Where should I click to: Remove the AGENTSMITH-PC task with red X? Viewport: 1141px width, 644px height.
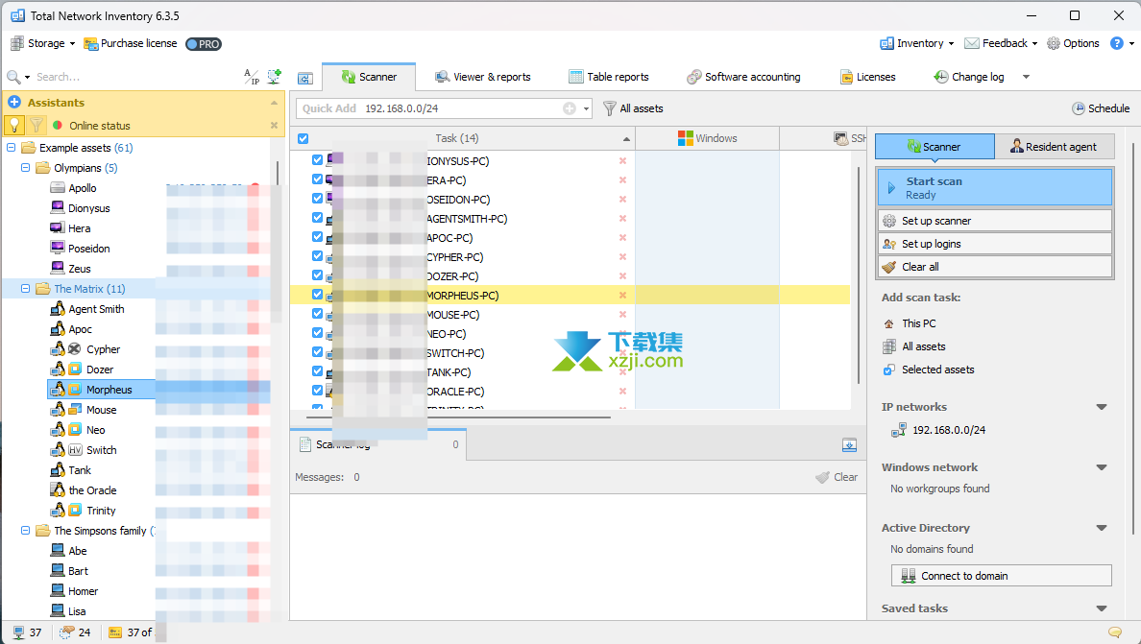(x=623, y=218)
